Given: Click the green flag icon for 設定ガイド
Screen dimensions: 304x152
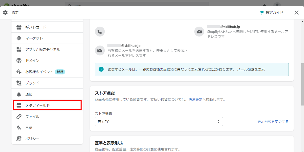Looking at the screenshot, I should click(262, 13).
